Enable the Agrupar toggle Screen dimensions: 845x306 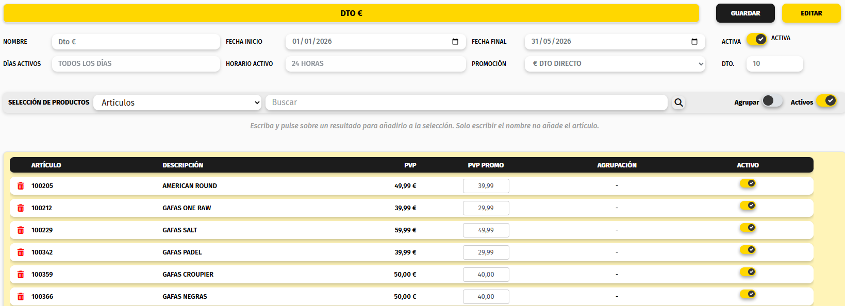coord(772,100)
